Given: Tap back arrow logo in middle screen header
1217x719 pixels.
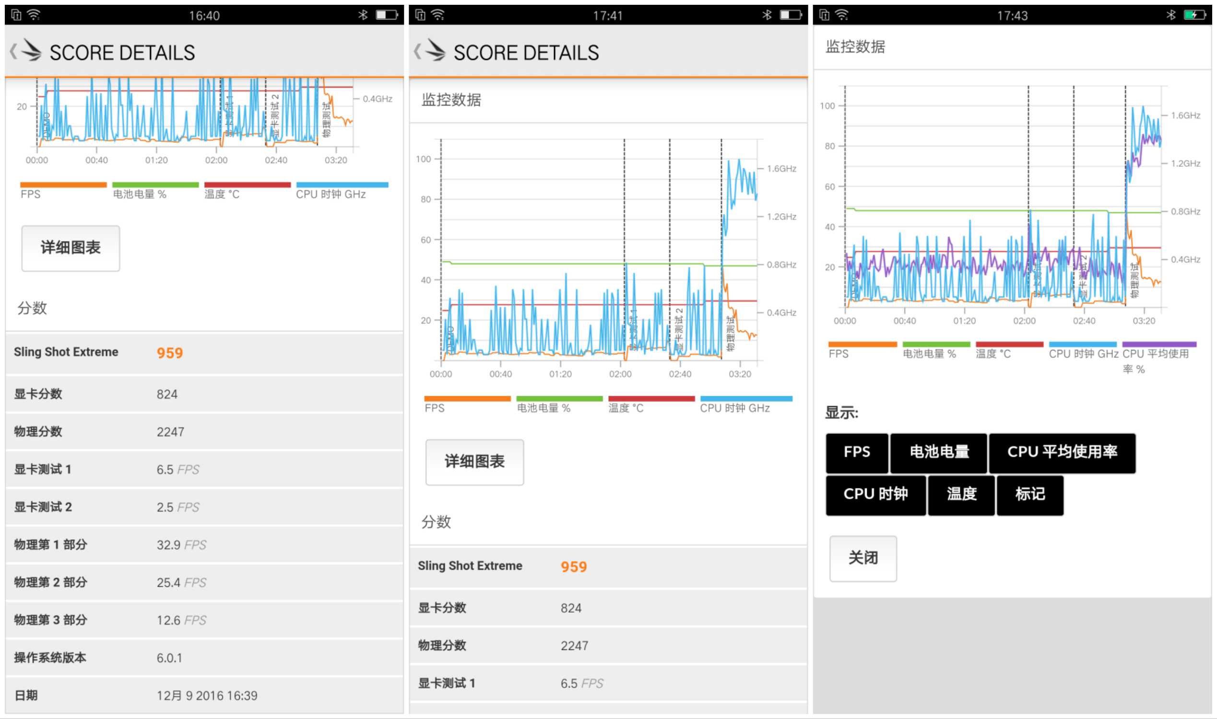Looking at the screenshot, I should 431,51.
